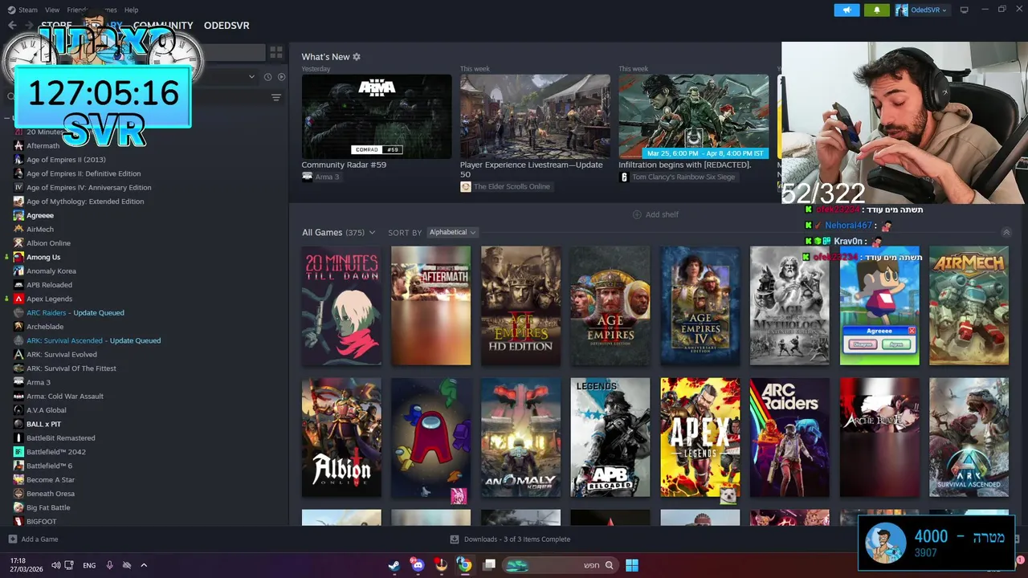
Task: Open Age of Mythology cover art
Action: (x=789, y=306)
